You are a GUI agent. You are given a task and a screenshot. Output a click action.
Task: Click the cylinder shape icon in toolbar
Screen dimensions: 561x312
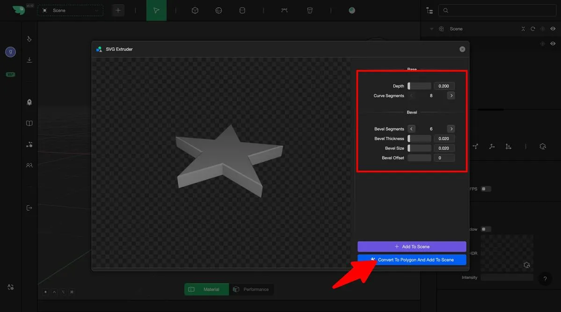[x=242, y=10]
